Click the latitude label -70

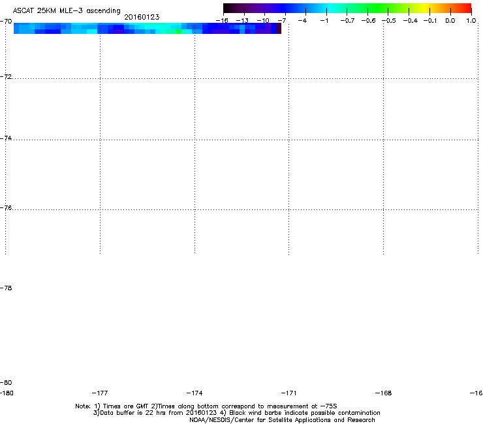click(x=6, y=22)
